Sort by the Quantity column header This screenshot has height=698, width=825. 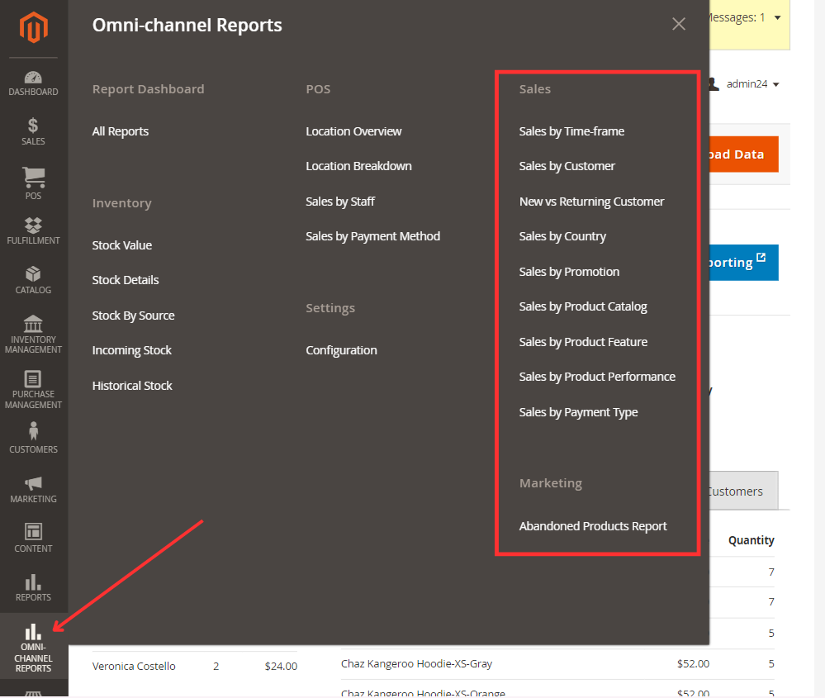(x=751, y=540)
